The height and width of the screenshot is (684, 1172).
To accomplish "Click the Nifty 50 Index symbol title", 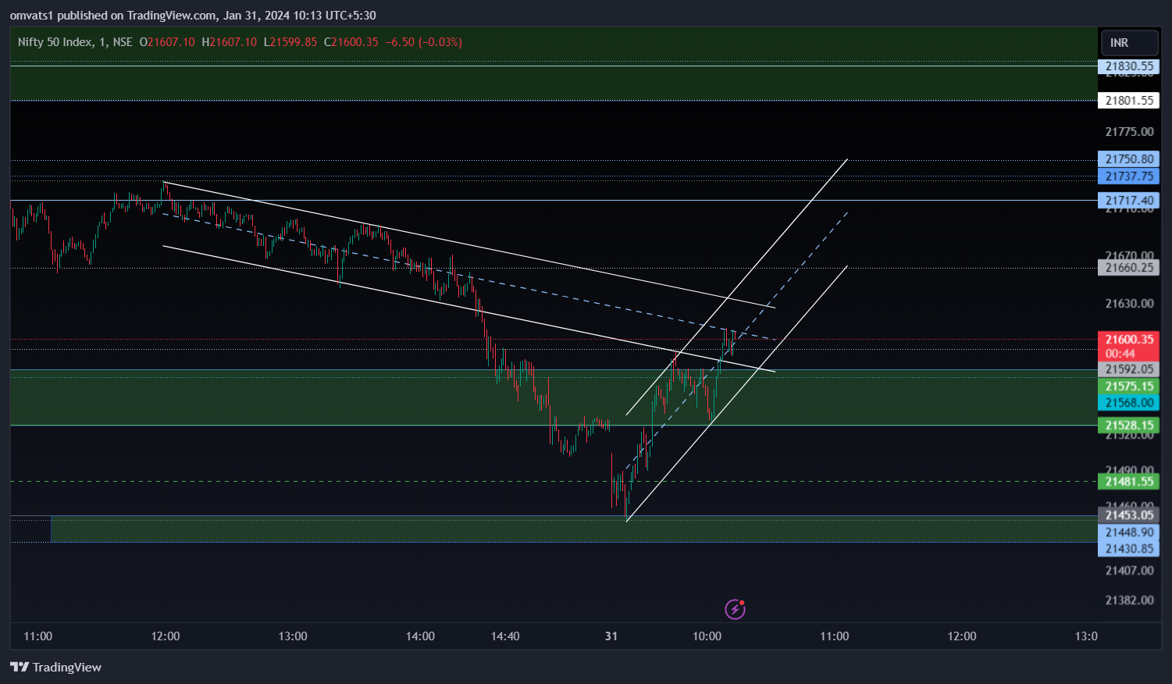I will (x=75, y=42).
